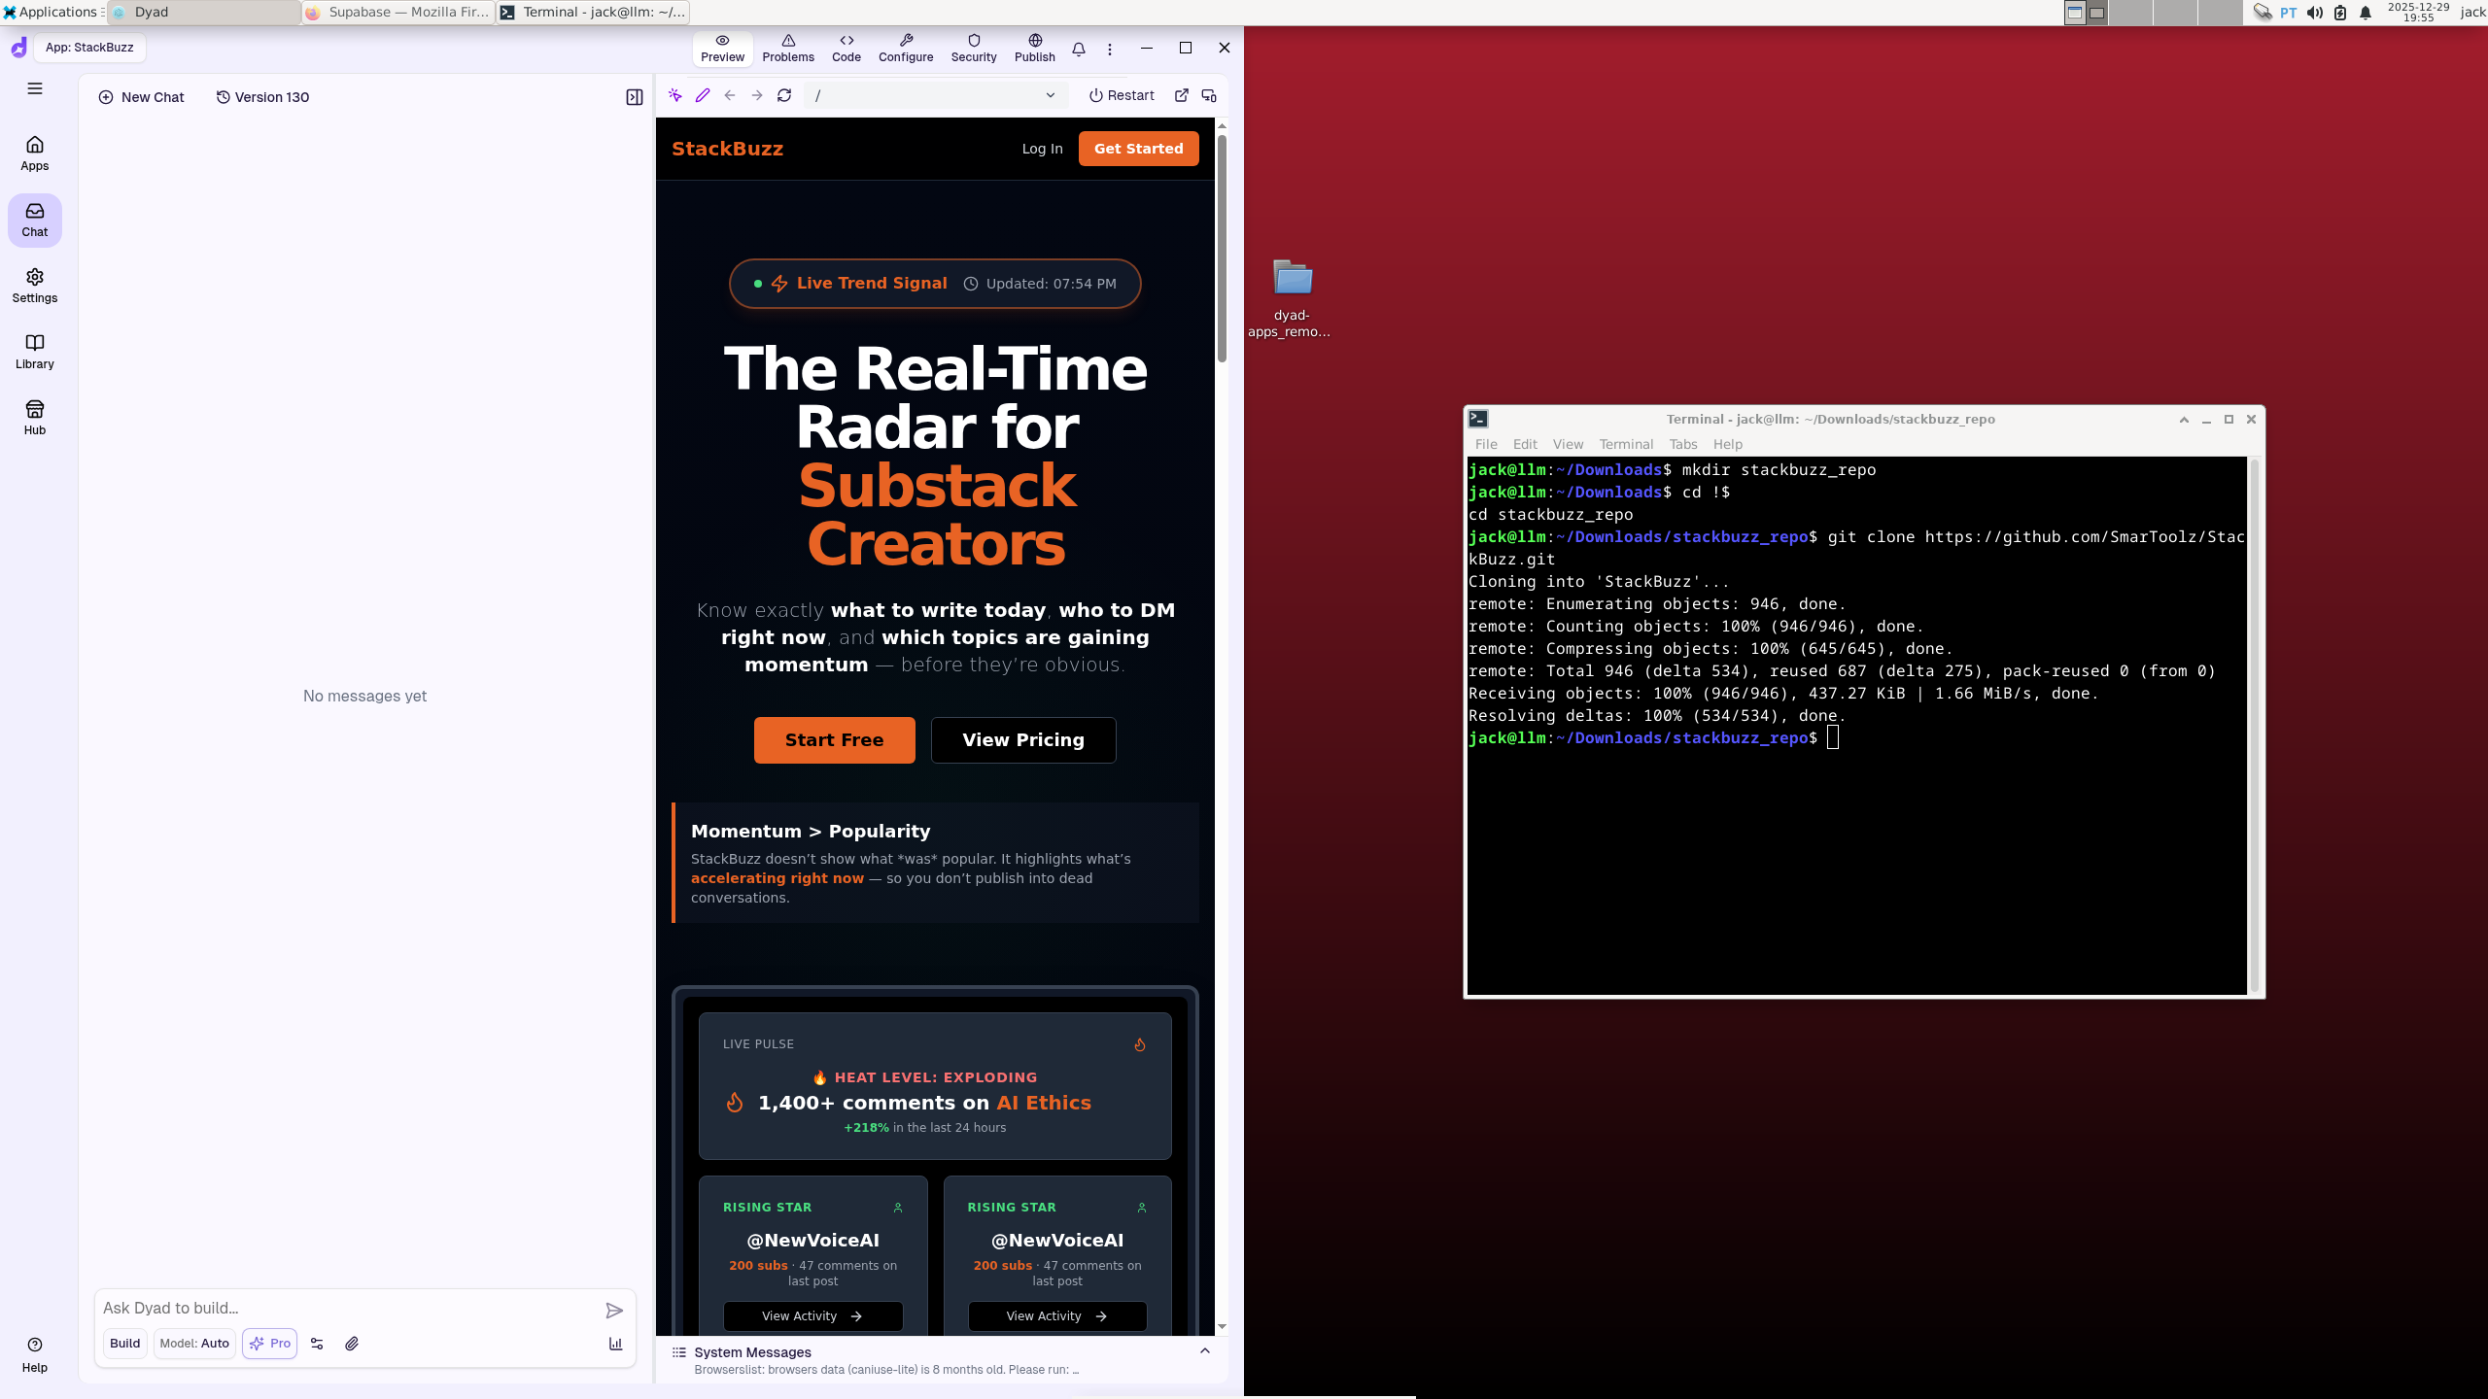Switch to the Security tab
The width and height of the screenshot is (2488, 1399).
(x=974, y=49)
